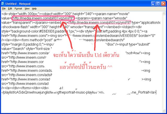Click text 'input type="submit"'
Screen dimensions: 167x114
click(x=135, y=44)
